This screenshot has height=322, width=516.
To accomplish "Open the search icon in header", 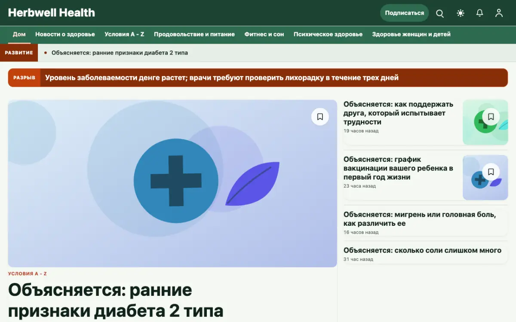I will 440,13.
